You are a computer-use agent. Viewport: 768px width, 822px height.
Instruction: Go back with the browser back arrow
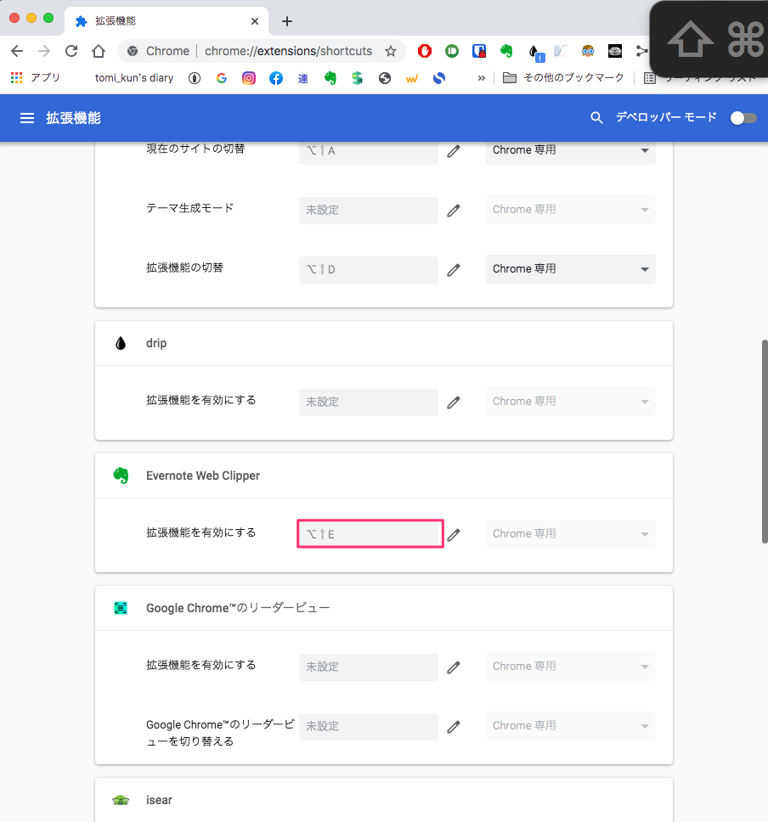tap(17, 51)
